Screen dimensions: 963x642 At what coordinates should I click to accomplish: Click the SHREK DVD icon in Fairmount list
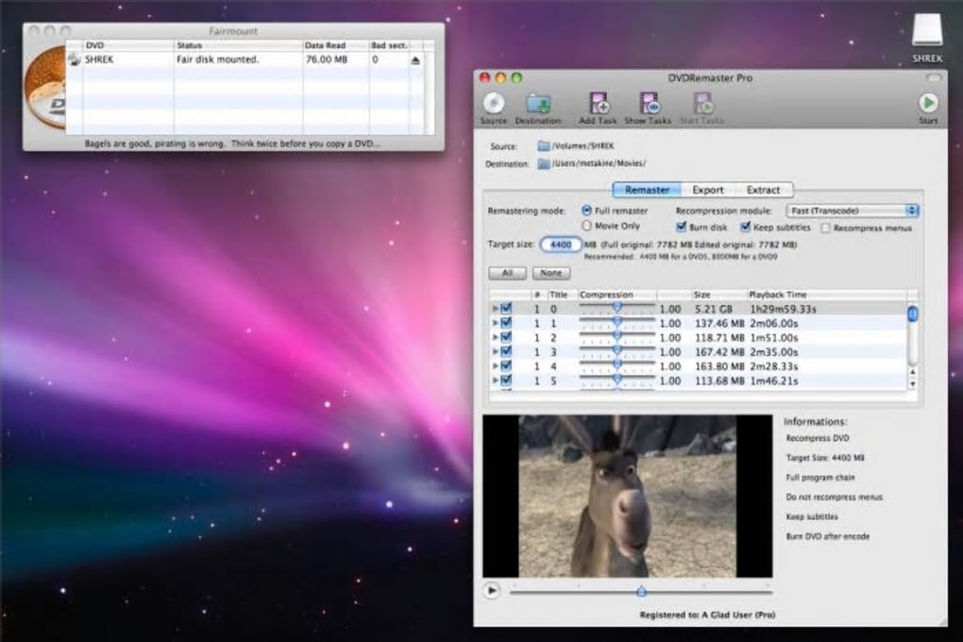point(75,59)
